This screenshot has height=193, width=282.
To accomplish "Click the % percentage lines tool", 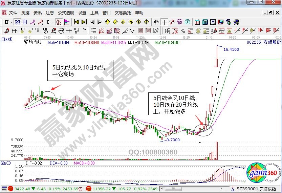I will click(183, 31).
